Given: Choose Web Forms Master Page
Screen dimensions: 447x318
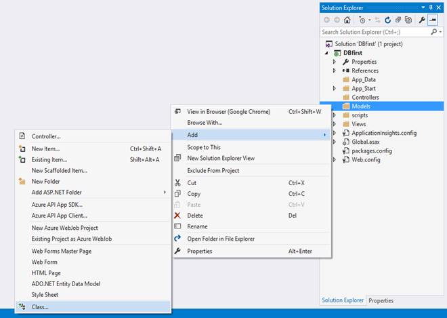Looking at the screenshot, I should tap(93, 251).
